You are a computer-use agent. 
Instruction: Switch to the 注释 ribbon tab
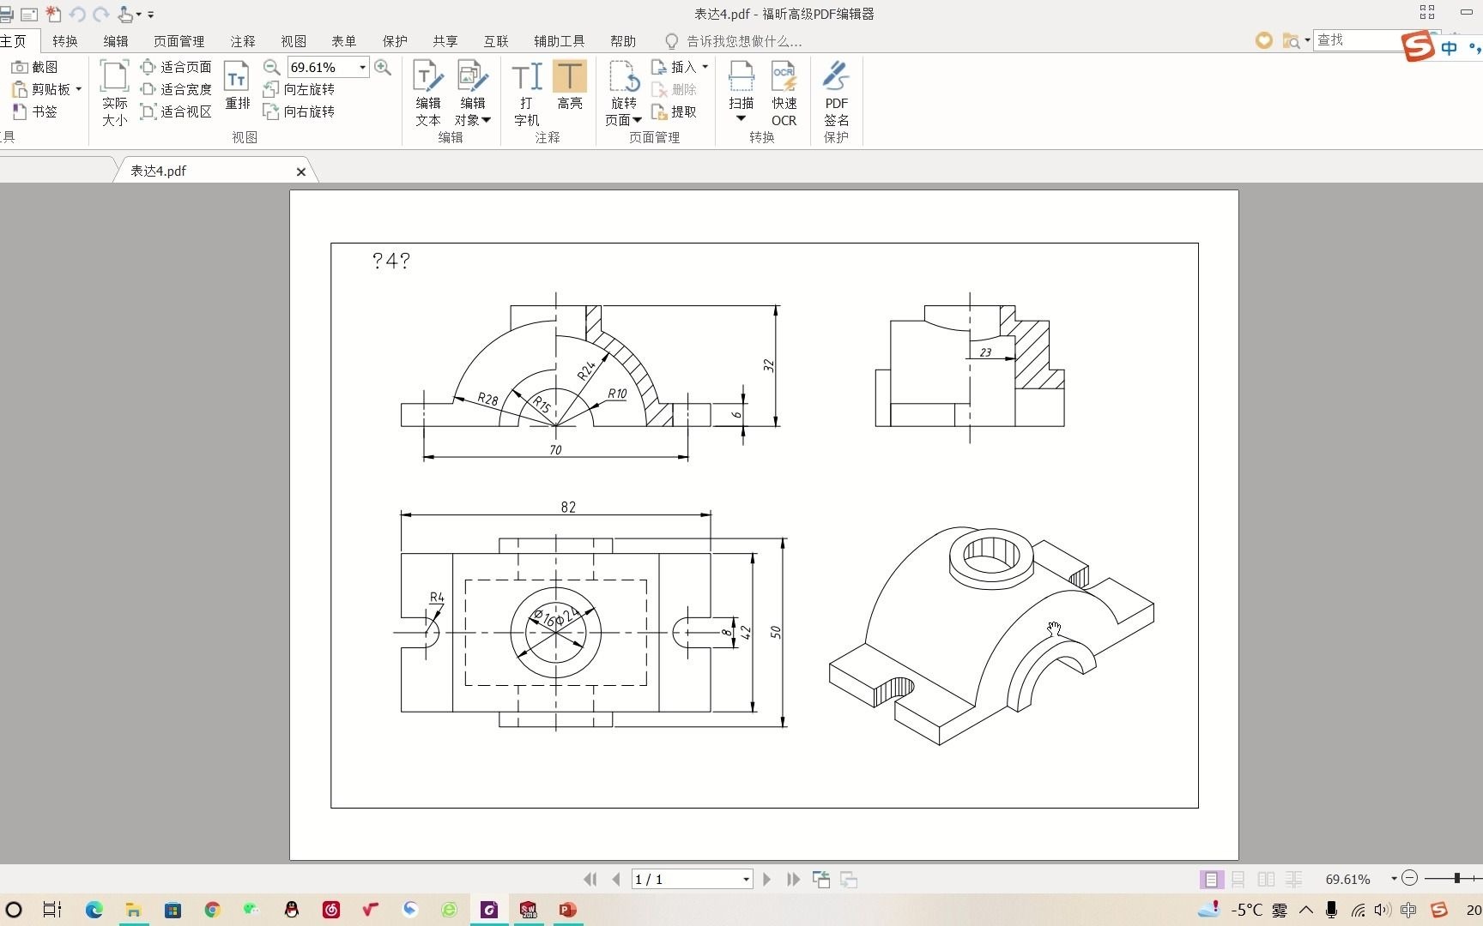point(242,40)
